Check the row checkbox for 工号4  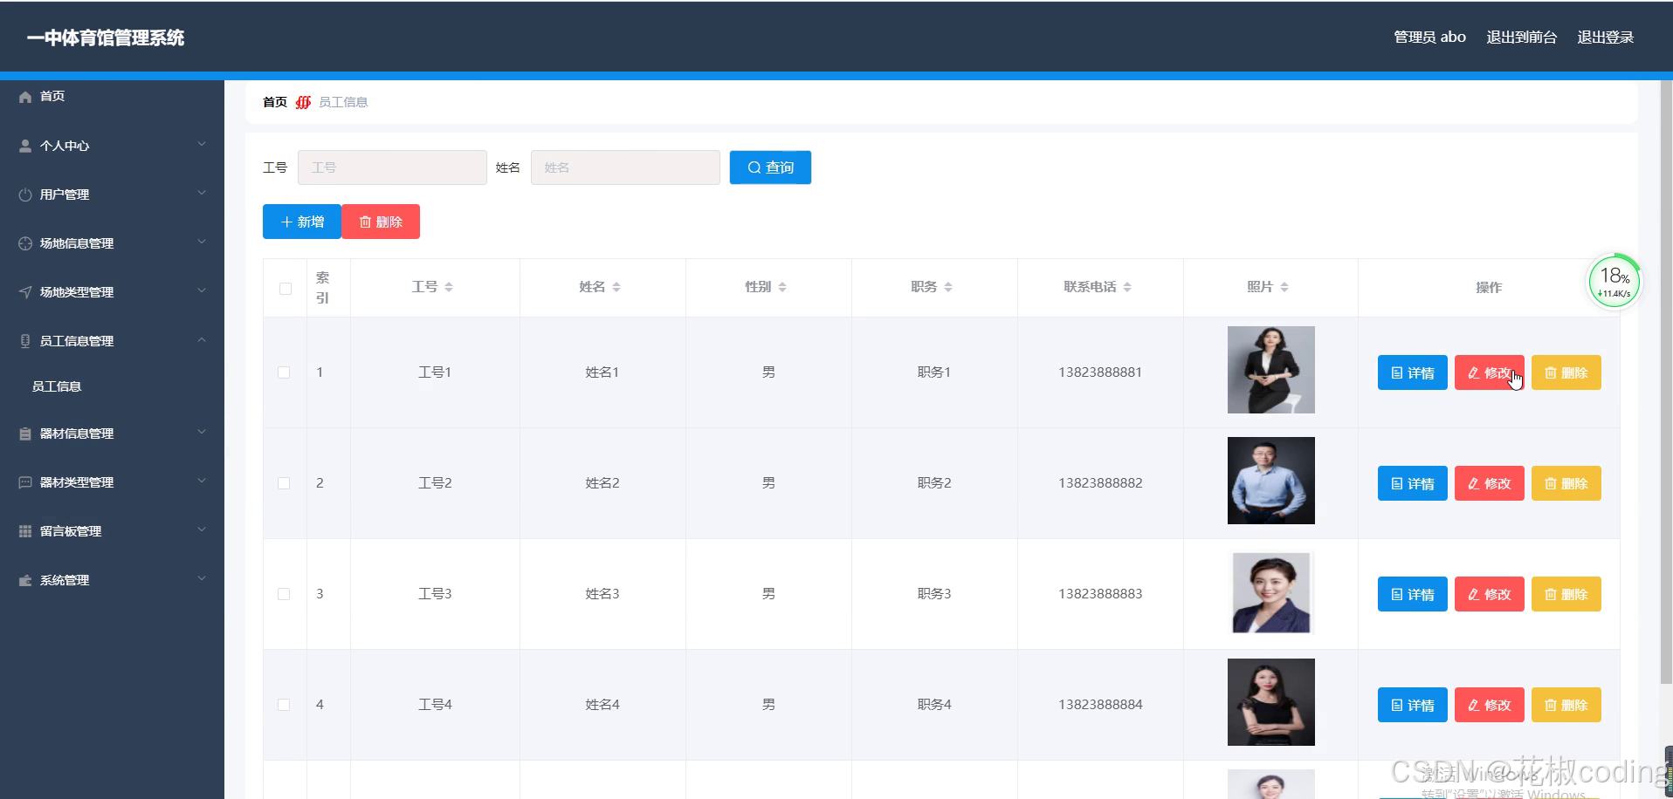[x=284, y=705]
